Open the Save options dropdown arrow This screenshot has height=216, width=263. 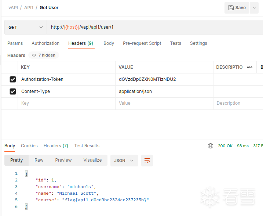254,8
